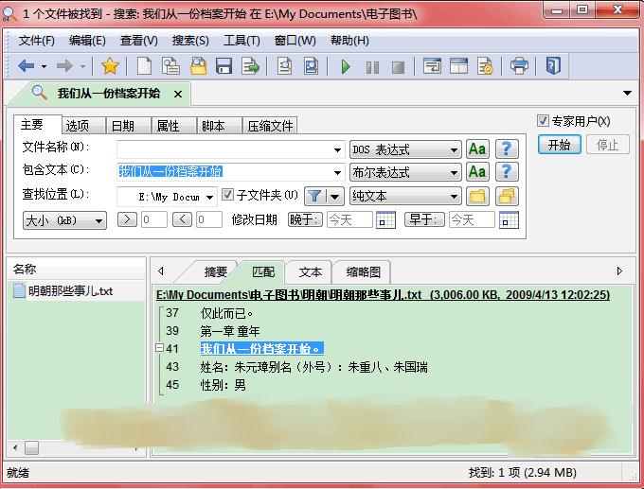Click file name expression help question icon
This screenshot has height=489, width=644.
(507, 148)
